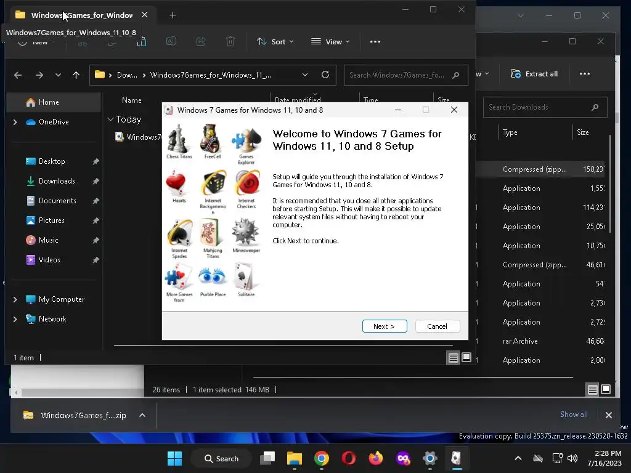Open the View dropdown in Explorer toolbar
The image size is (631, 473).
point(330,42)
